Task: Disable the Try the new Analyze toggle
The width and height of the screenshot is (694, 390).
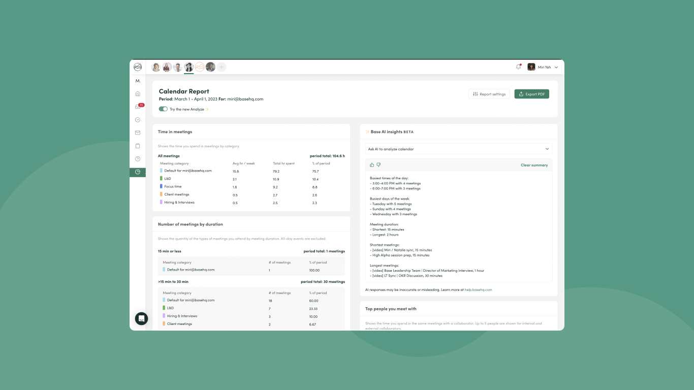Action: pos(163,109)
